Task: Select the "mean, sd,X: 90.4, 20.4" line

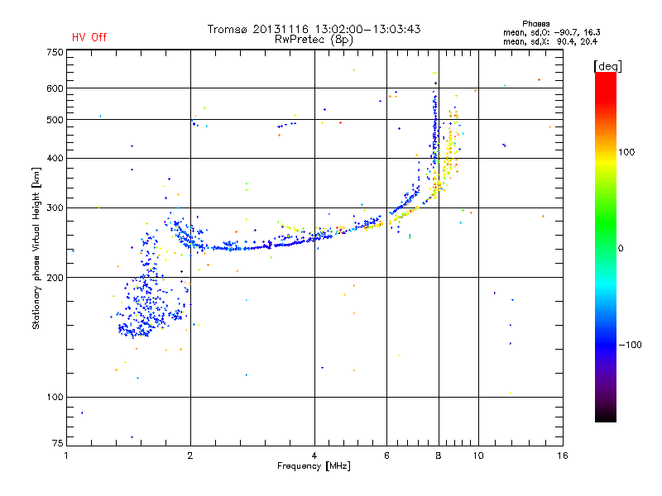Action: 550,41
